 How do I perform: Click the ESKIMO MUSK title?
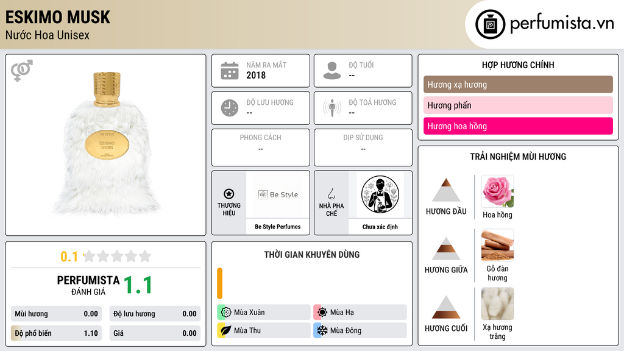tap(58, 17)
